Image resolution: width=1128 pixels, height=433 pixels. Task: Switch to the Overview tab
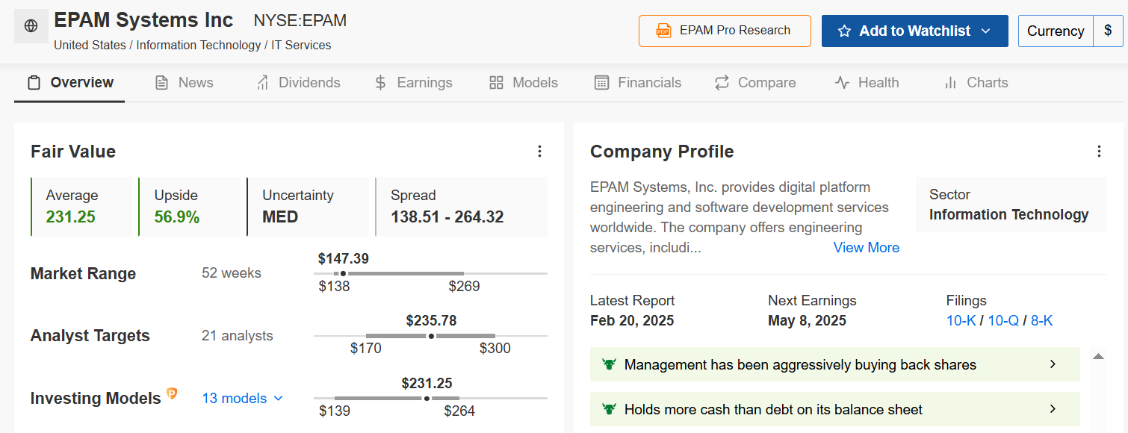pos(70,83)
